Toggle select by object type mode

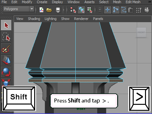click(x=81, y=10)
